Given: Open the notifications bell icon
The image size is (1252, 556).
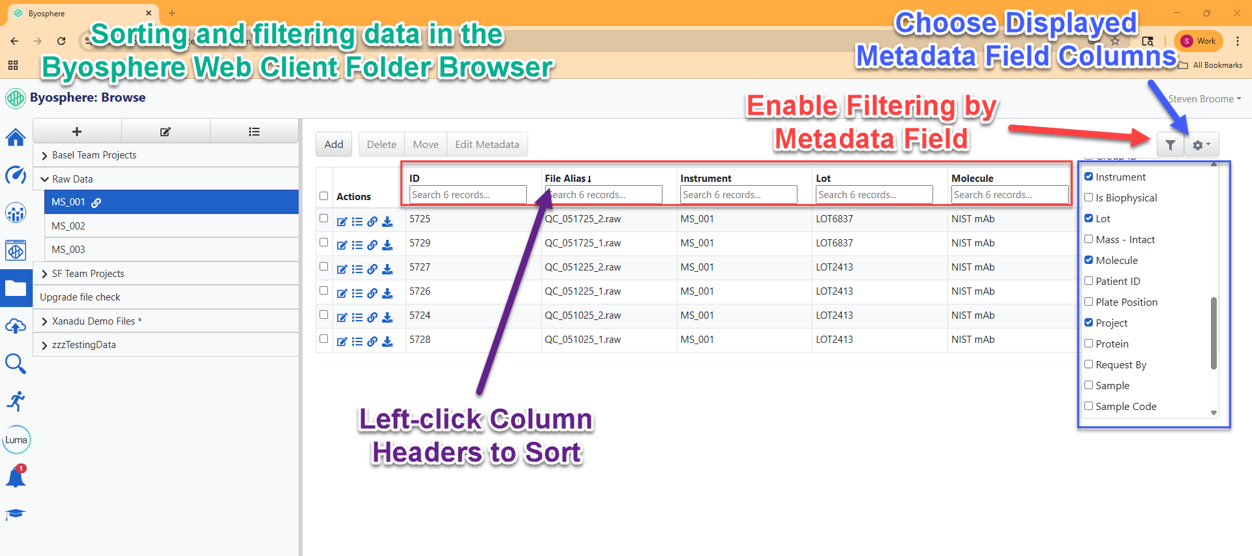Looking at the screenshot, I should 16,477.
